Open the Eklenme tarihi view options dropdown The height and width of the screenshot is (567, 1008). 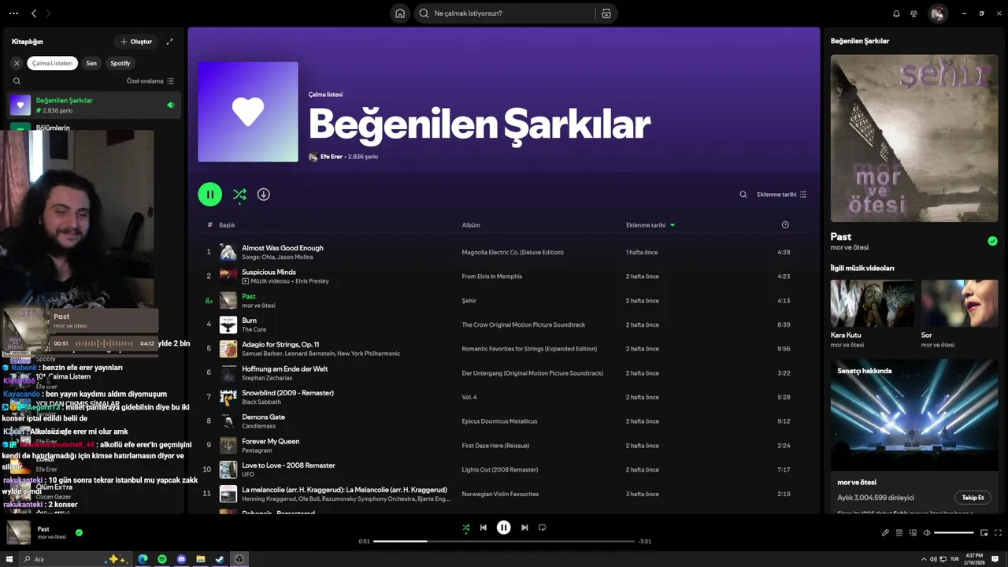[781, 195]
